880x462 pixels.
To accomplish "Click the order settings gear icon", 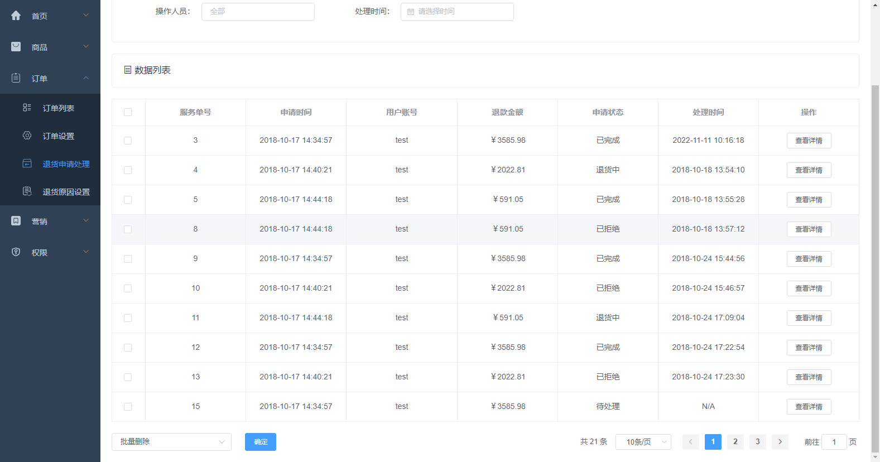I will click(x=27, y=136).
